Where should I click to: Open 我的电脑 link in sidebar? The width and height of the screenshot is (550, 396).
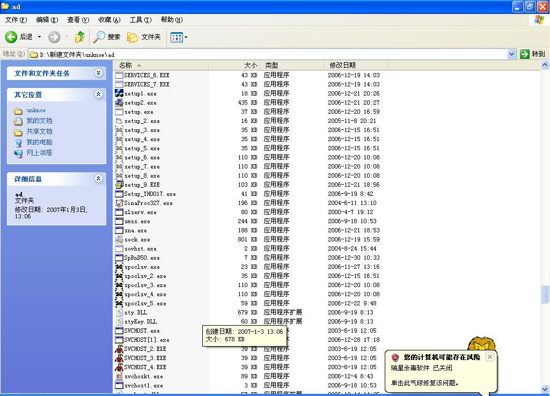point(39,142)
